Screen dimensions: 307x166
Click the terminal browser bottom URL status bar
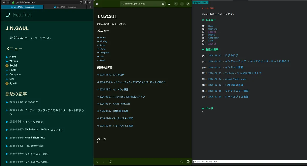tap(250, 162)
